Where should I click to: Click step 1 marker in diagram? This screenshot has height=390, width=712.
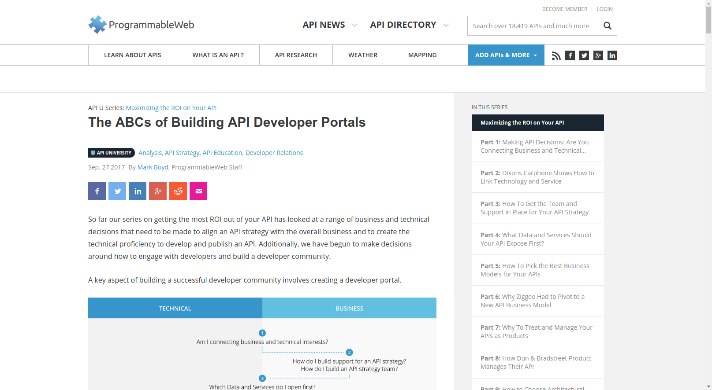point(262,333)
